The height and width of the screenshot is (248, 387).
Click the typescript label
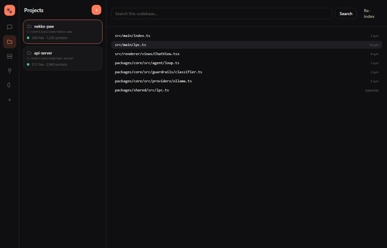click(372, 90)
